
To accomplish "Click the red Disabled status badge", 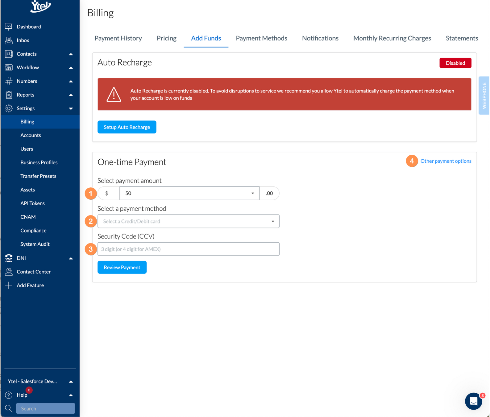I will pyautogui.click(x=455, y=63).
